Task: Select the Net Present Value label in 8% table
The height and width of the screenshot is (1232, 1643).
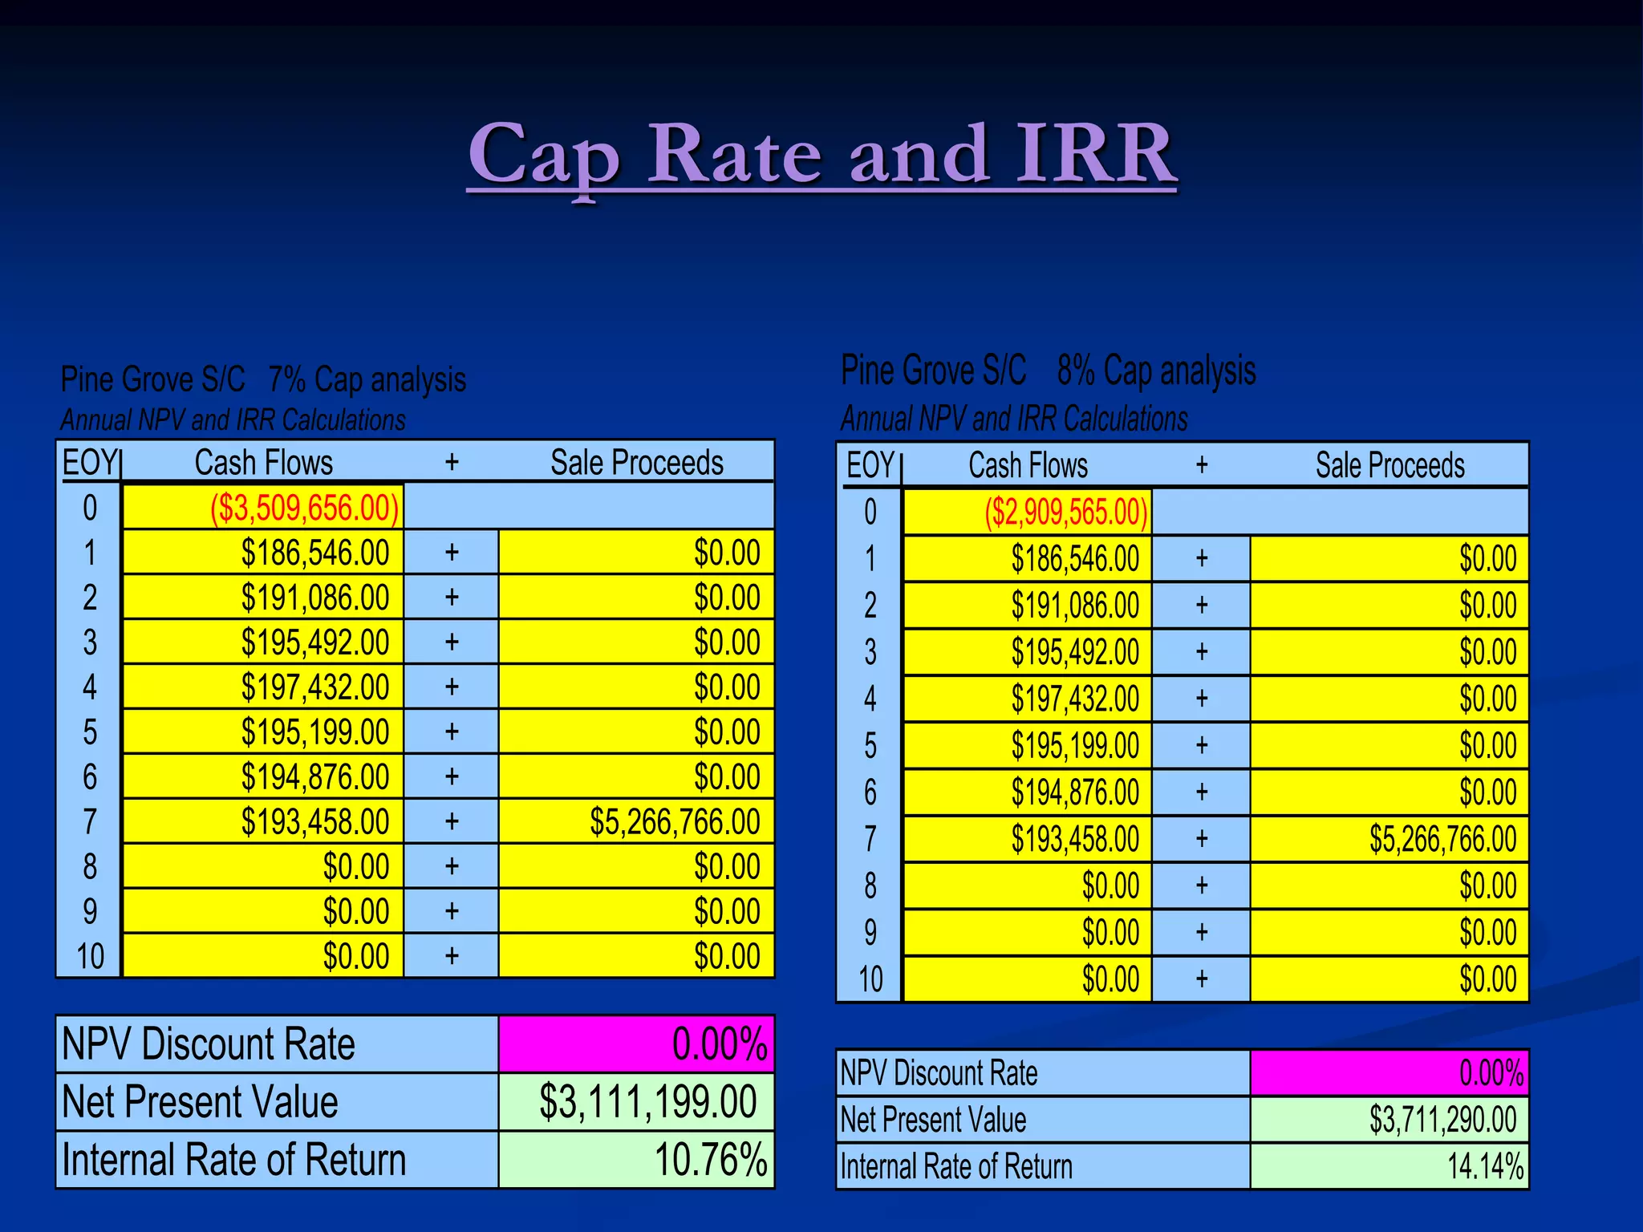Action: point(933,1120)
